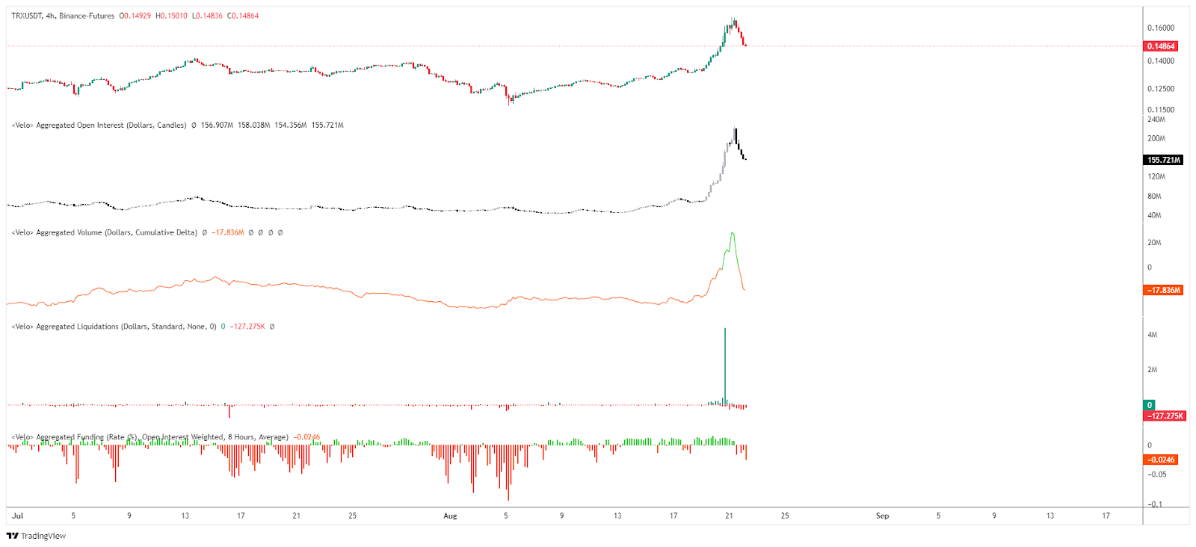Image resolution: width=1196 pixels, height=547 pixels.
Task: Click the 200M open interest scale label
Action: (x=1156, y=138)
